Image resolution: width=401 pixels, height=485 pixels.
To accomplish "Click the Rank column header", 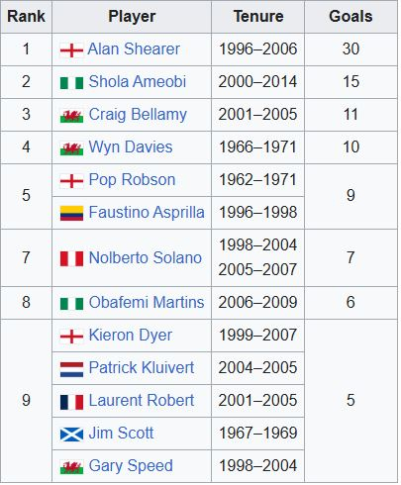I will [x=26, y=17].
